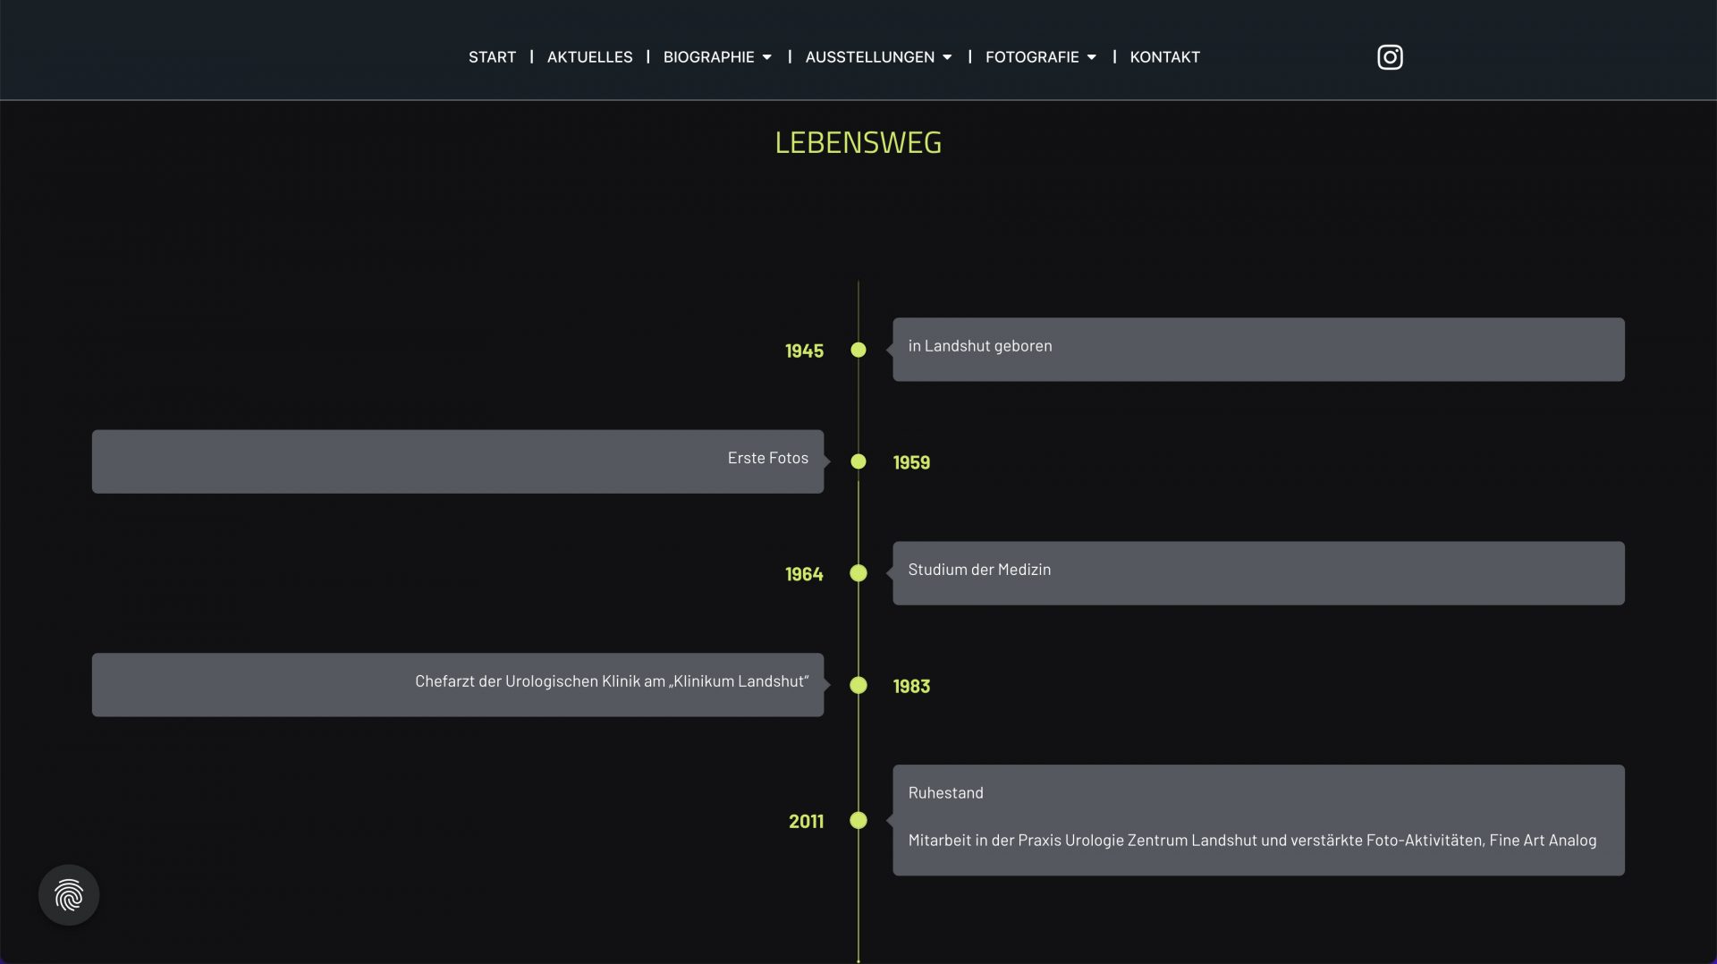
Task: Open the Aktuelles menu item
Action: tap(589, 57)
